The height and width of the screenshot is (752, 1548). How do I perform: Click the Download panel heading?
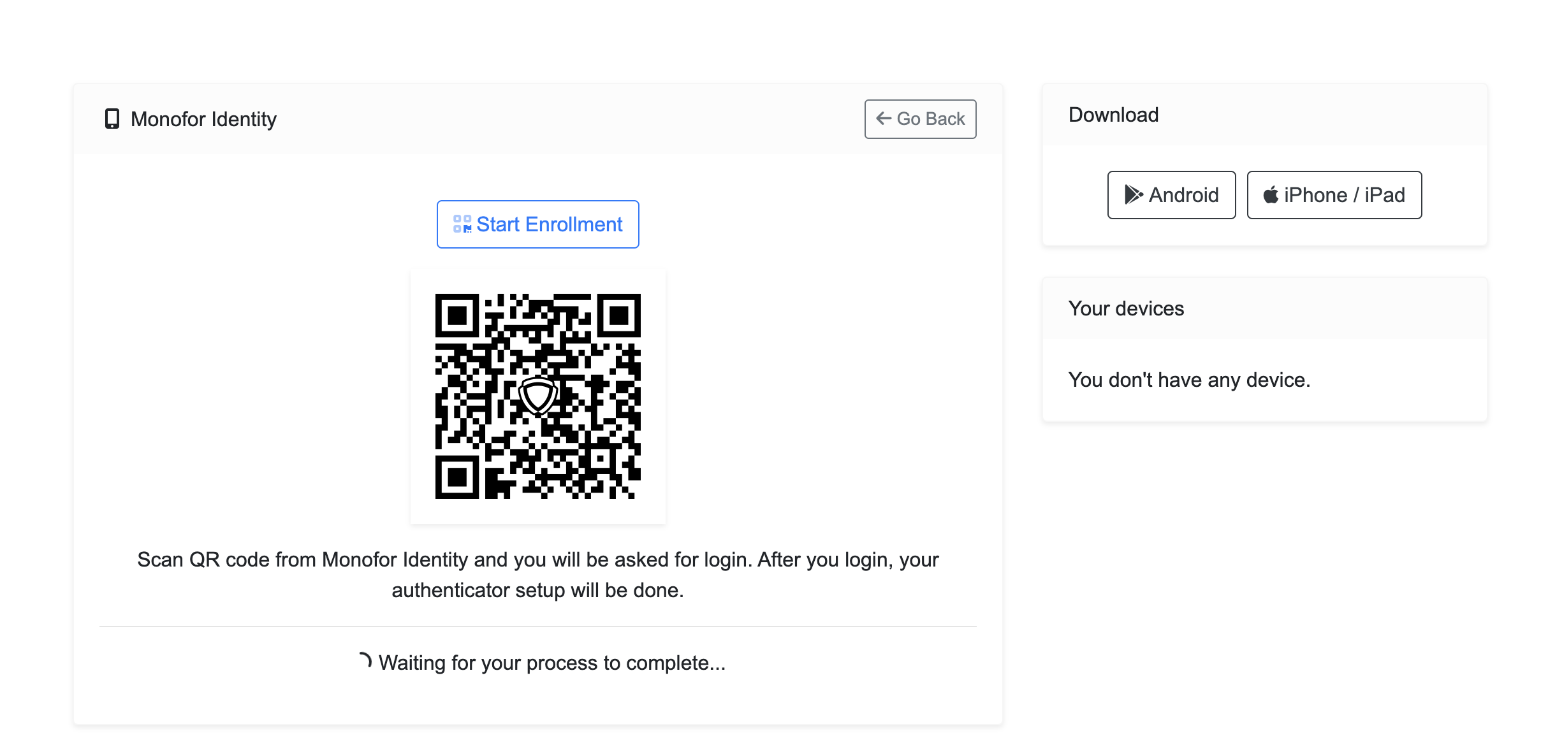[x=1113, y=115]
